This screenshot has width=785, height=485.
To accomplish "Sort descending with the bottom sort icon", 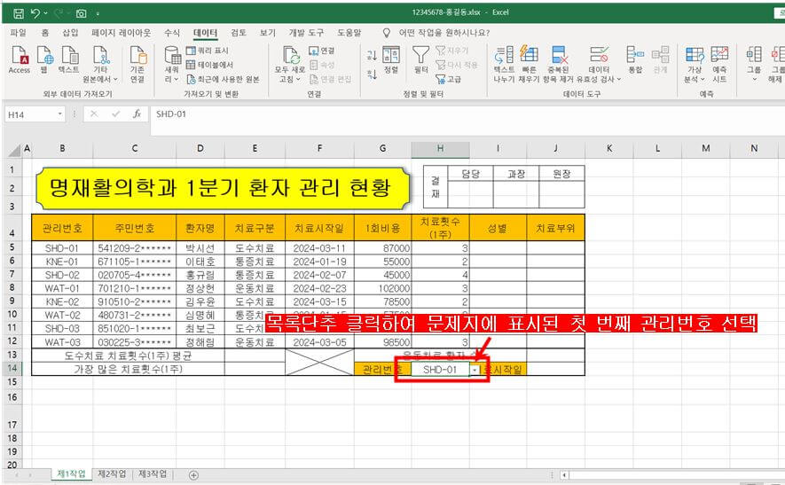I will [x=372, y=74].
